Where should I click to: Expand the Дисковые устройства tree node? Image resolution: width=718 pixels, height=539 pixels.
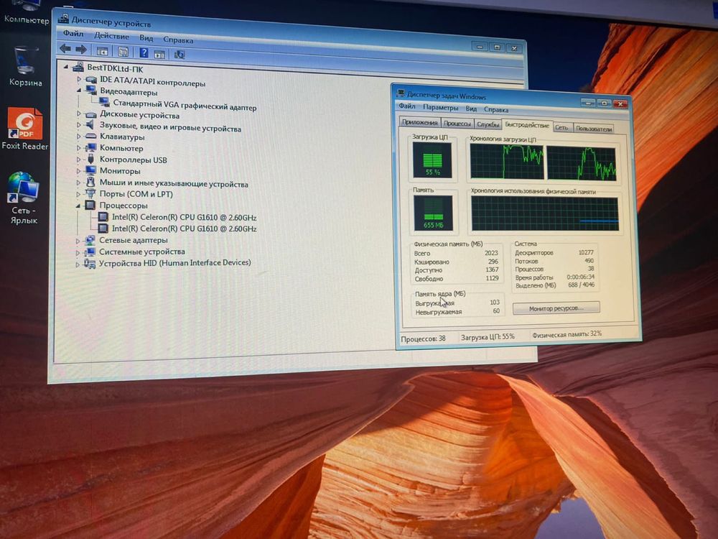(x=79, y=114)
